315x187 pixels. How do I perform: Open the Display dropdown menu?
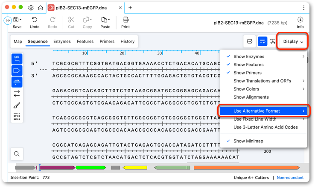(x=293, y=41)
